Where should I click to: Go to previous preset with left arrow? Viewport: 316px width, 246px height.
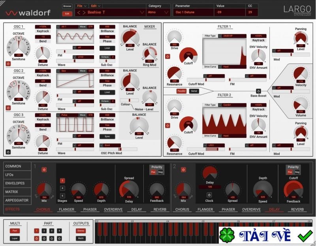pyautogui.click(x=78, y=13)
